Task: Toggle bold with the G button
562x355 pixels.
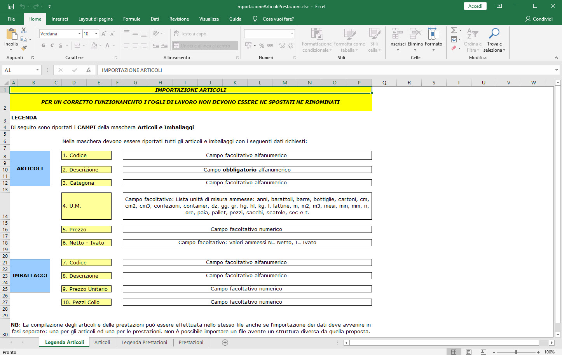Action: click(43, 45)
